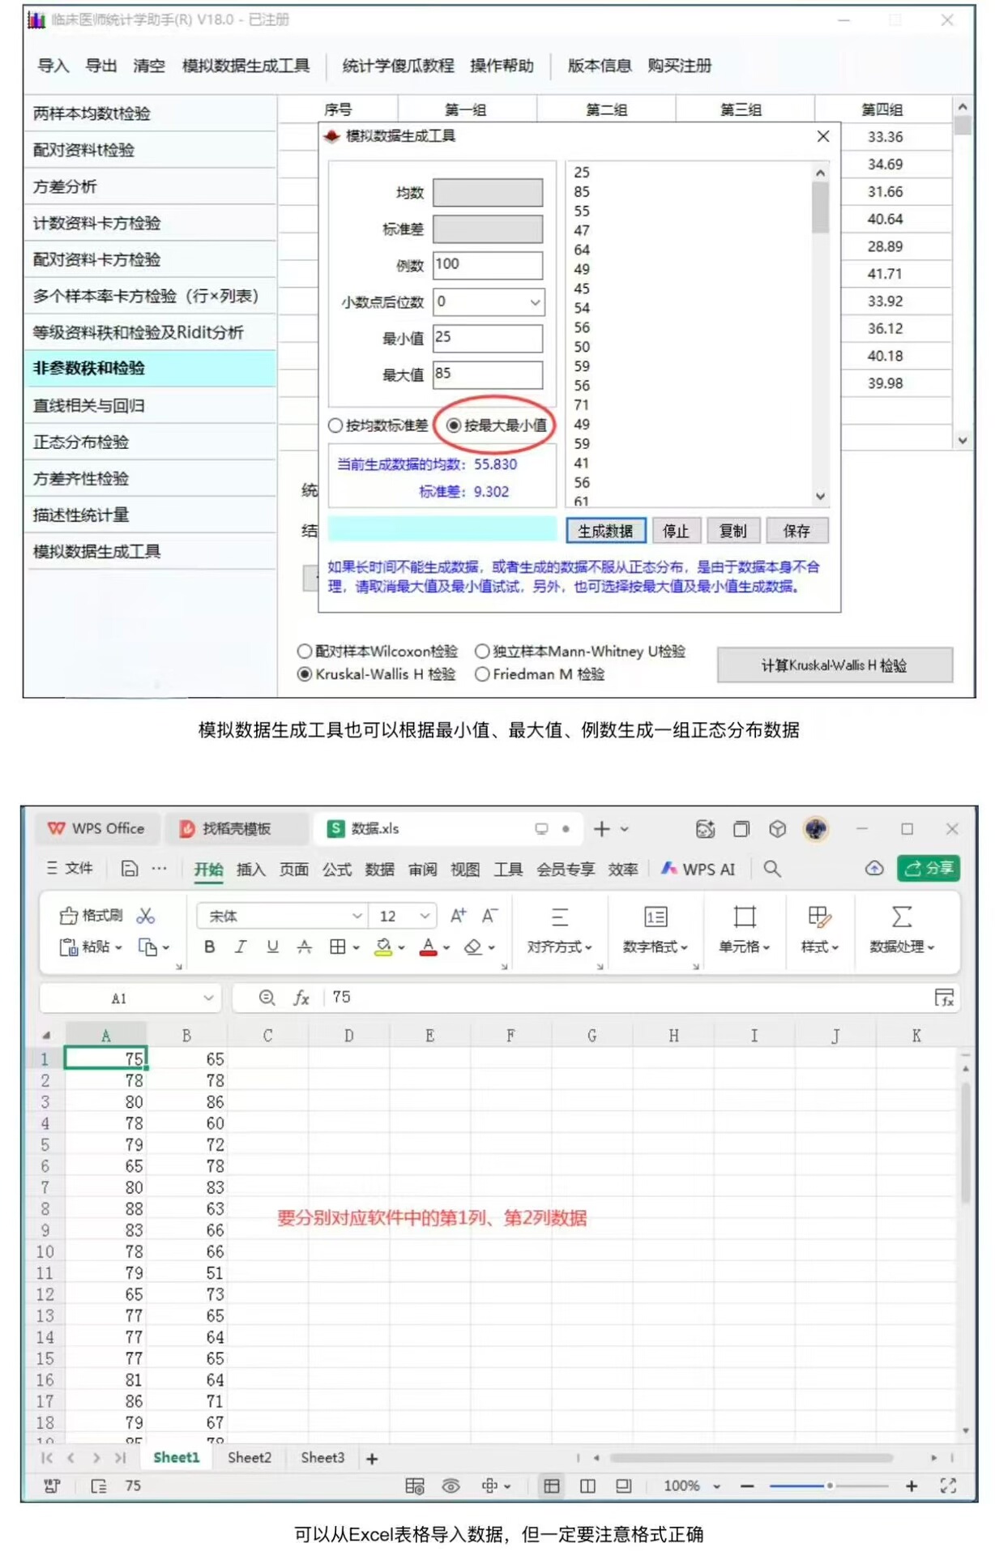
Task: Click the Copy icon next to Paste
Action: pyautogui.click(x=147, y=947)
